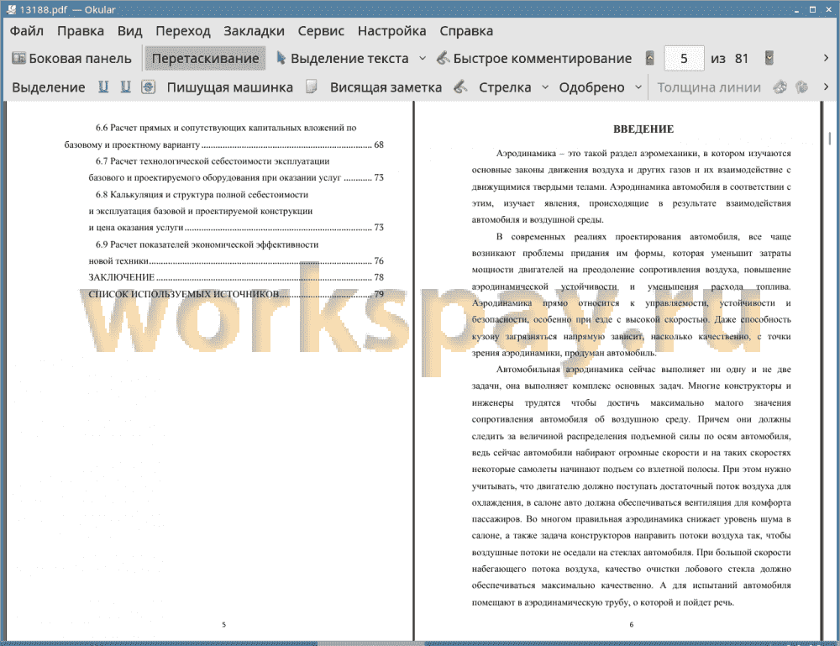Click the page number field showing 5
The image size is (840, 646).
click(684, 59)
